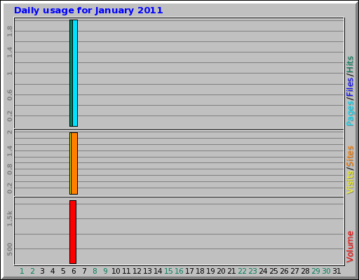Viewport: 359px width, 280px height.
Task: Click the red Volume bar on day 6
Action: coord(73,232)
